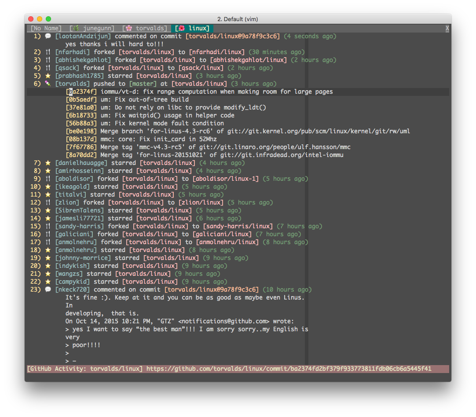Open the aboldisor/linux-1 repository link
The width and height of the screenshot is (476, 417).
226,179
